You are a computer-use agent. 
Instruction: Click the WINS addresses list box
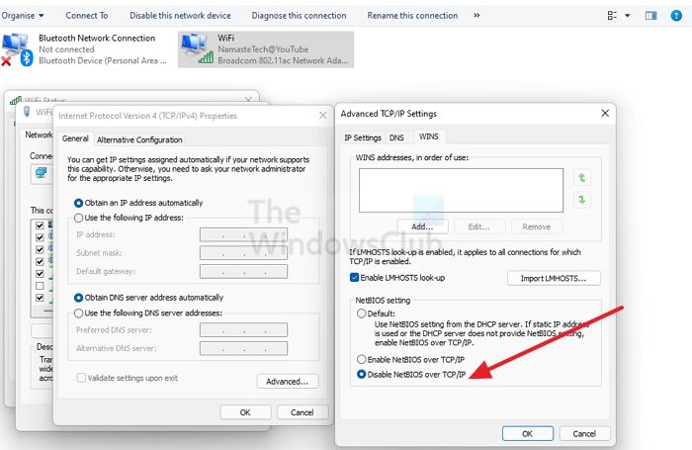pyautogui.click(x=461, y=190)
